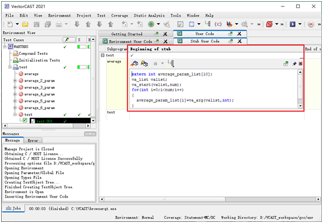Click the tree icon in stub editor toolbar
The width and height of the screenshot is (323, 223).
click(x=171, y=64)
